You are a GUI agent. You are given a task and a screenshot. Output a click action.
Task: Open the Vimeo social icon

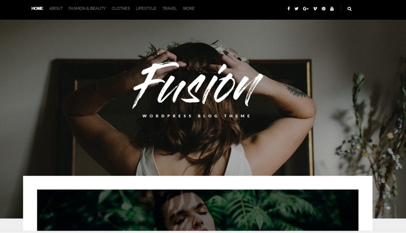(315, 9)
